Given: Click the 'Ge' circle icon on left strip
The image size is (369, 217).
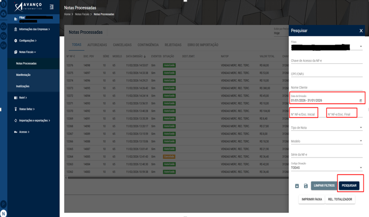Looking at the screenshot, I should (x=3, y=45).
